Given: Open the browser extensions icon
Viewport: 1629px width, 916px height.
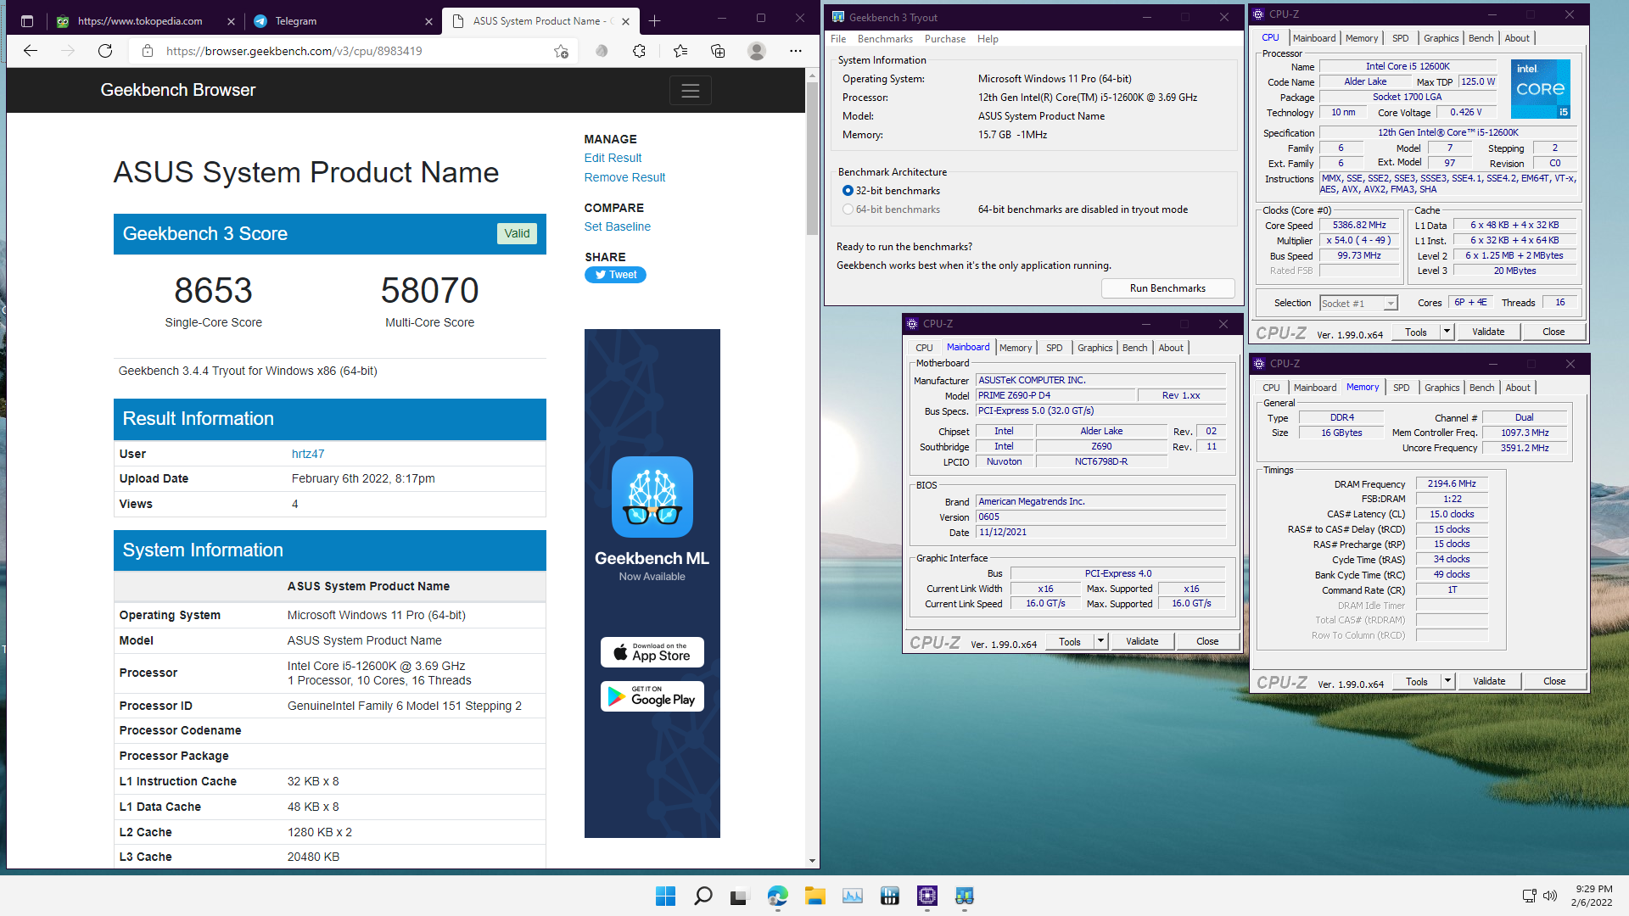Looking at the screenshot, I should [640, 51].
